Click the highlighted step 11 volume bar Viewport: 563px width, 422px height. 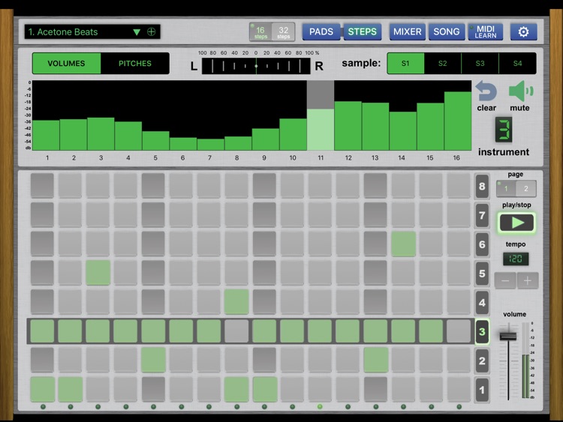pyautogui.click(x=321, y=130)
